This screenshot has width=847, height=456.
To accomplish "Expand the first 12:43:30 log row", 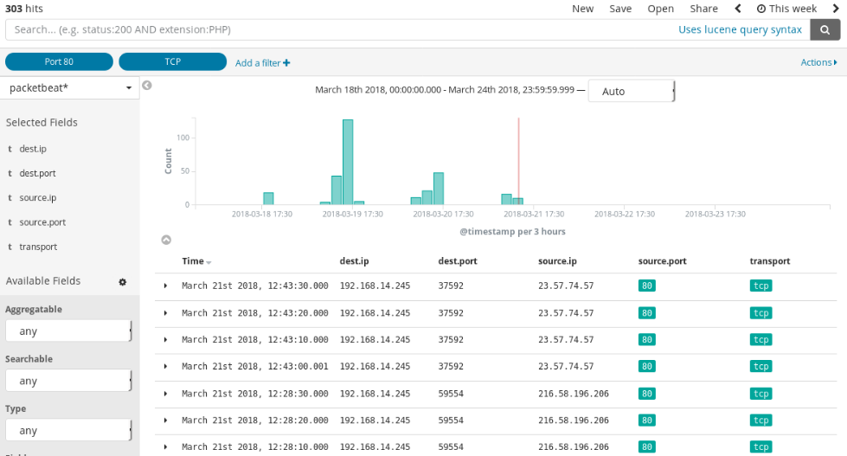I will [165, 286].
